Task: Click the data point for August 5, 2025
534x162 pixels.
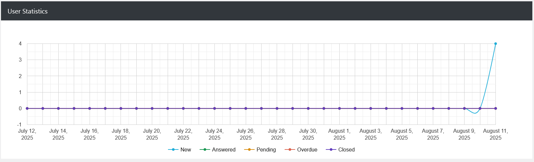Action: click(x=402, y=108)
